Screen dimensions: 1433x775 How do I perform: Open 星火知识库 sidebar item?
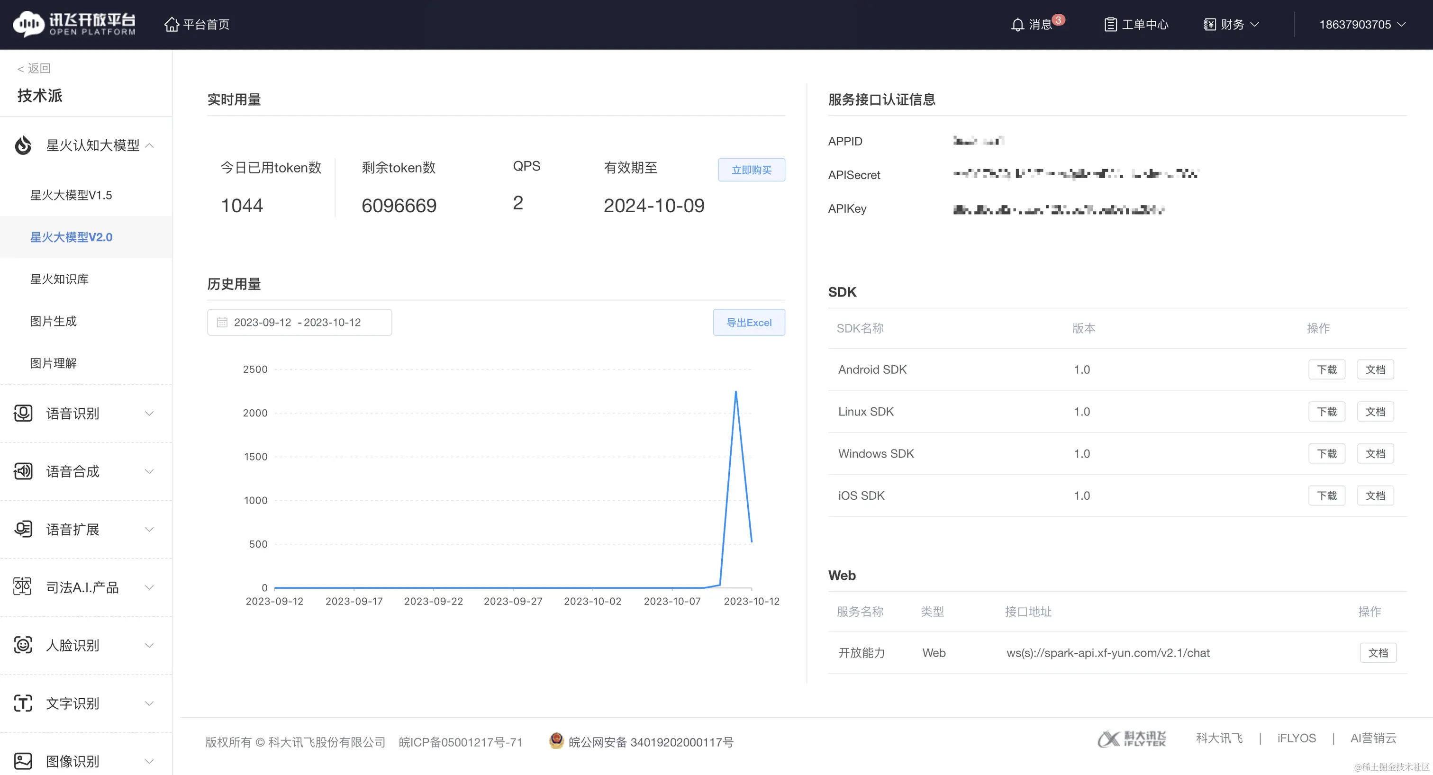[59, 279]
